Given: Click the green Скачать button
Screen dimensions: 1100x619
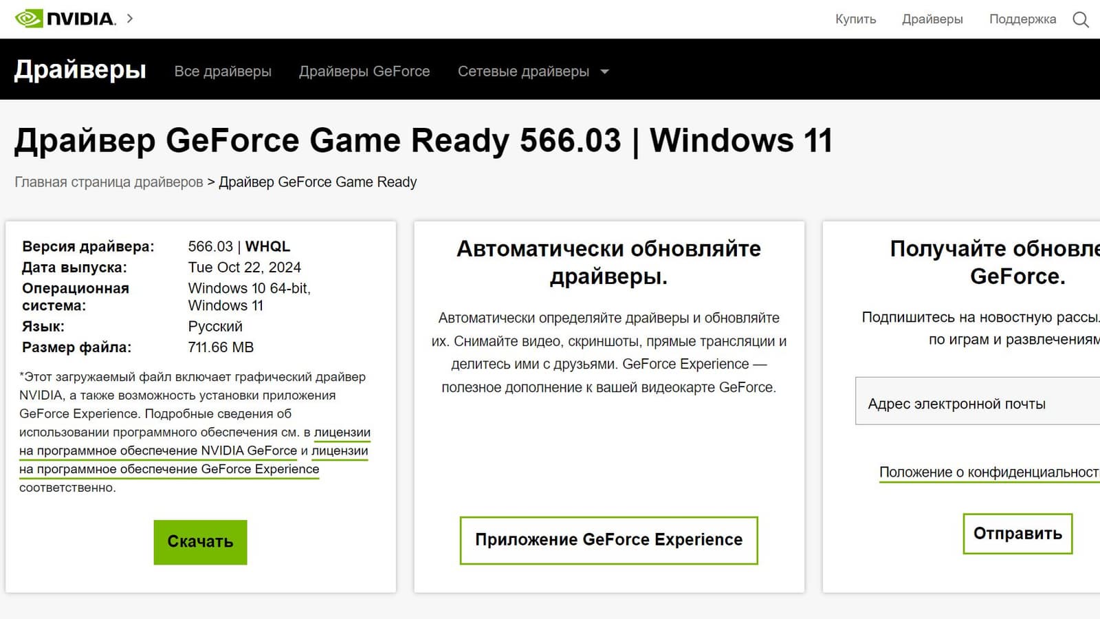Looking at the screenshot, I should 200,542.
